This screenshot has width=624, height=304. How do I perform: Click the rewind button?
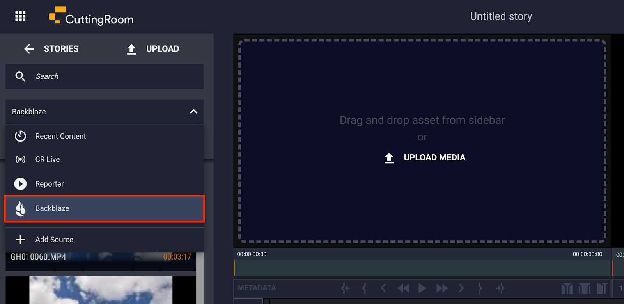point(403,288)
